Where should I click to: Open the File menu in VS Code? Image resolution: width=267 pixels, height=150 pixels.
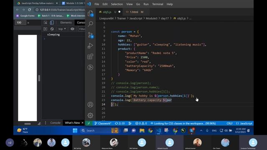click(97, 4)
